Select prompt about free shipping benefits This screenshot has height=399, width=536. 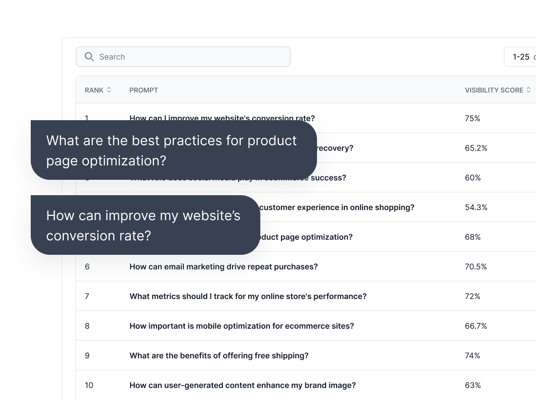[x=219, y=356]
